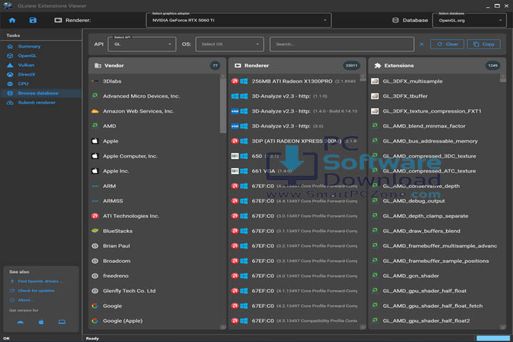Click the Google logo beside Google (Apple)

coord(95,321)
